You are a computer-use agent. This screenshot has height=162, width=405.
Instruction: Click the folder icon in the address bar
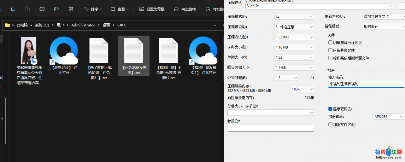click(8, 25)
